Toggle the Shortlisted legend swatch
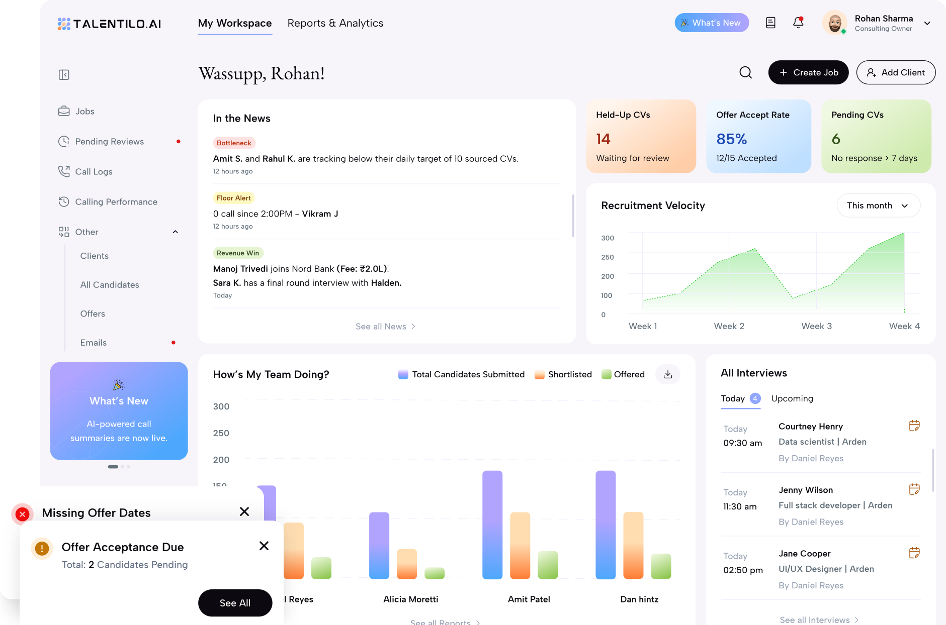The image size is (946, 625). click(539, 374)
